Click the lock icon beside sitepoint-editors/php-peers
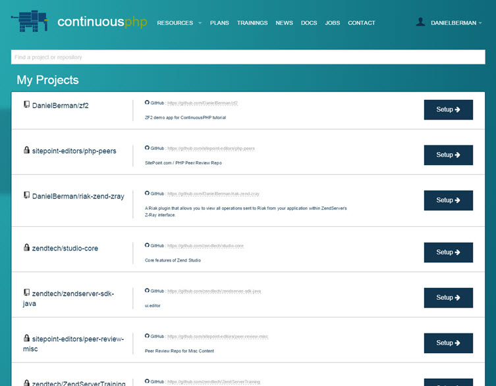The image size is (496, 386). click(x=27, y=150)
